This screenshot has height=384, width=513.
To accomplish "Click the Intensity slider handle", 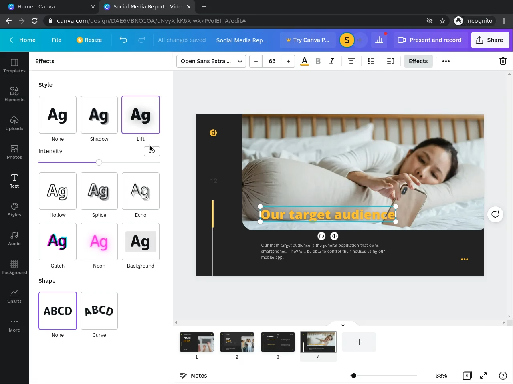I will 99,162.
